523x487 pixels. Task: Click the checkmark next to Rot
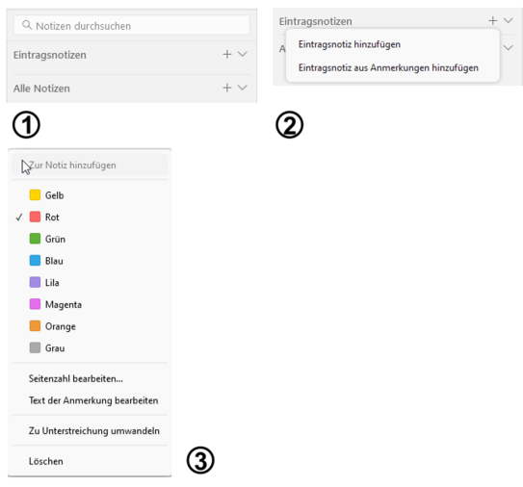click(x=19, y=217)
